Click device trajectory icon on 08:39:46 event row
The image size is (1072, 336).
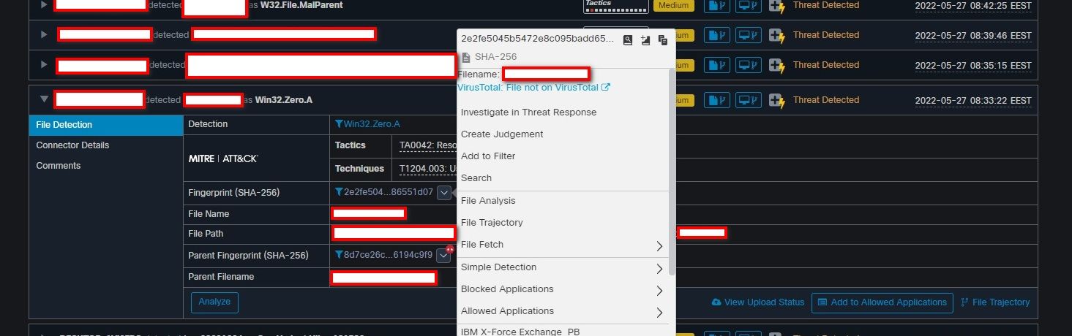click(x=748, y=35)
